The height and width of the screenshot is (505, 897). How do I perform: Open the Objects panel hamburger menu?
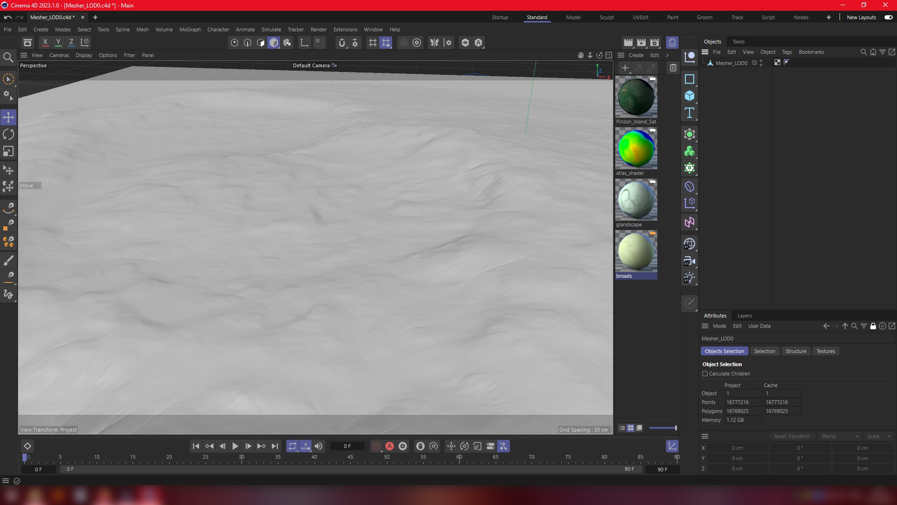click(x=705, y=52)
